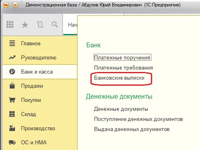The width and height of the screenshot is (200, 150).
Task: Click the Банк group heading
Action: 94,45
